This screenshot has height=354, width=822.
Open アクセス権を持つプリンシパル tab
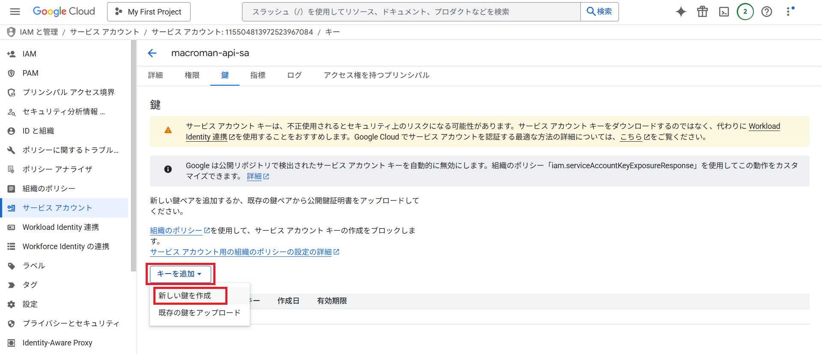[x=377, y=75]
